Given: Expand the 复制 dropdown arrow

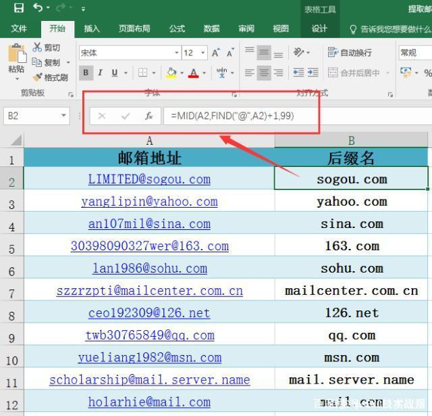Looking at the screenshot, I should (x=68, y=63).
